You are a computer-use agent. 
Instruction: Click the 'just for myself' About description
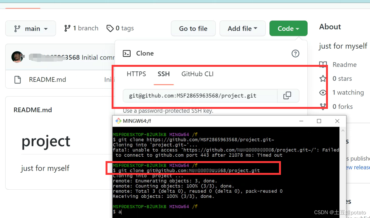point(343,46)
